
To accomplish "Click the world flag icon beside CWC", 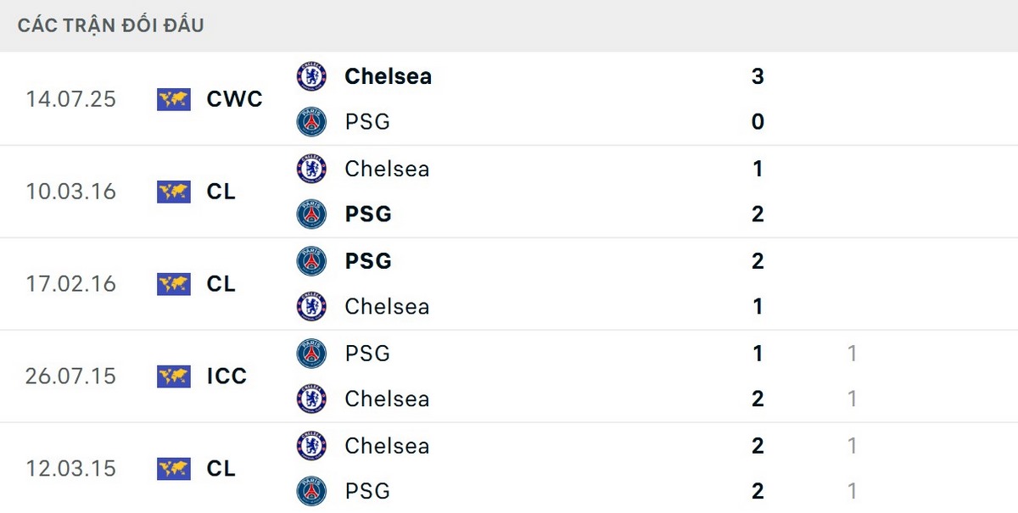I will pos(173,99).
